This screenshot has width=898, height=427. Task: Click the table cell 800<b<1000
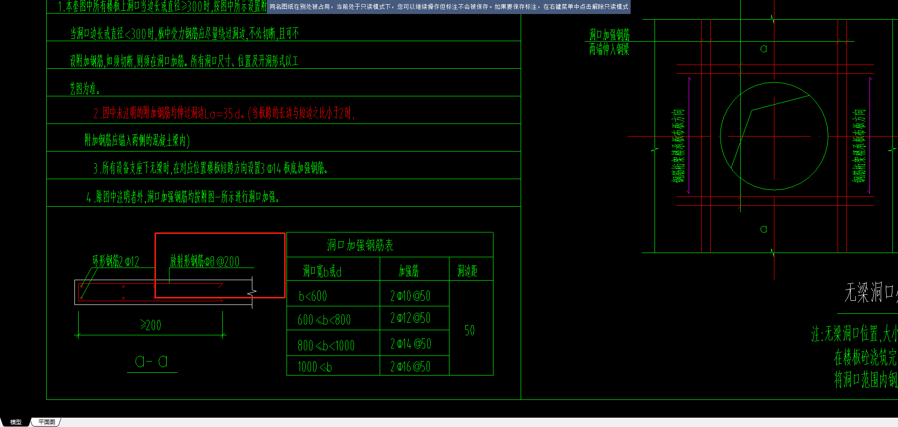tap(326, 346)
